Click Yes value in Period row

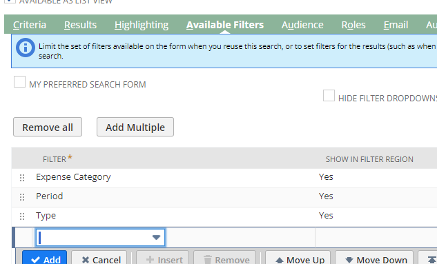[x=326, y=196]
